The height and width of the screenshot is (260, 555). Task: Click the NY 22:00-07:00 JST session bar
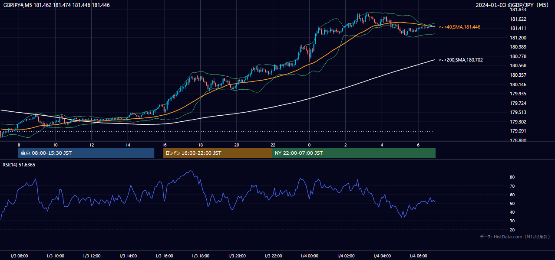(x=354, y=153)
